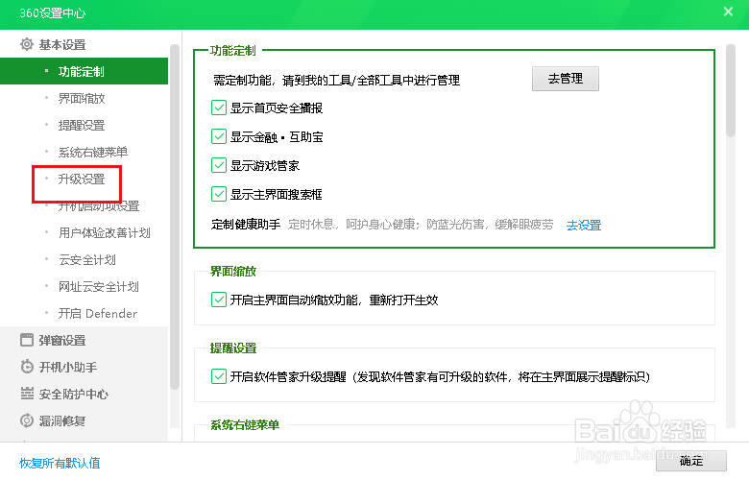Toggle 开启软件管家升级提醒 checkbox

pos(219,376)
